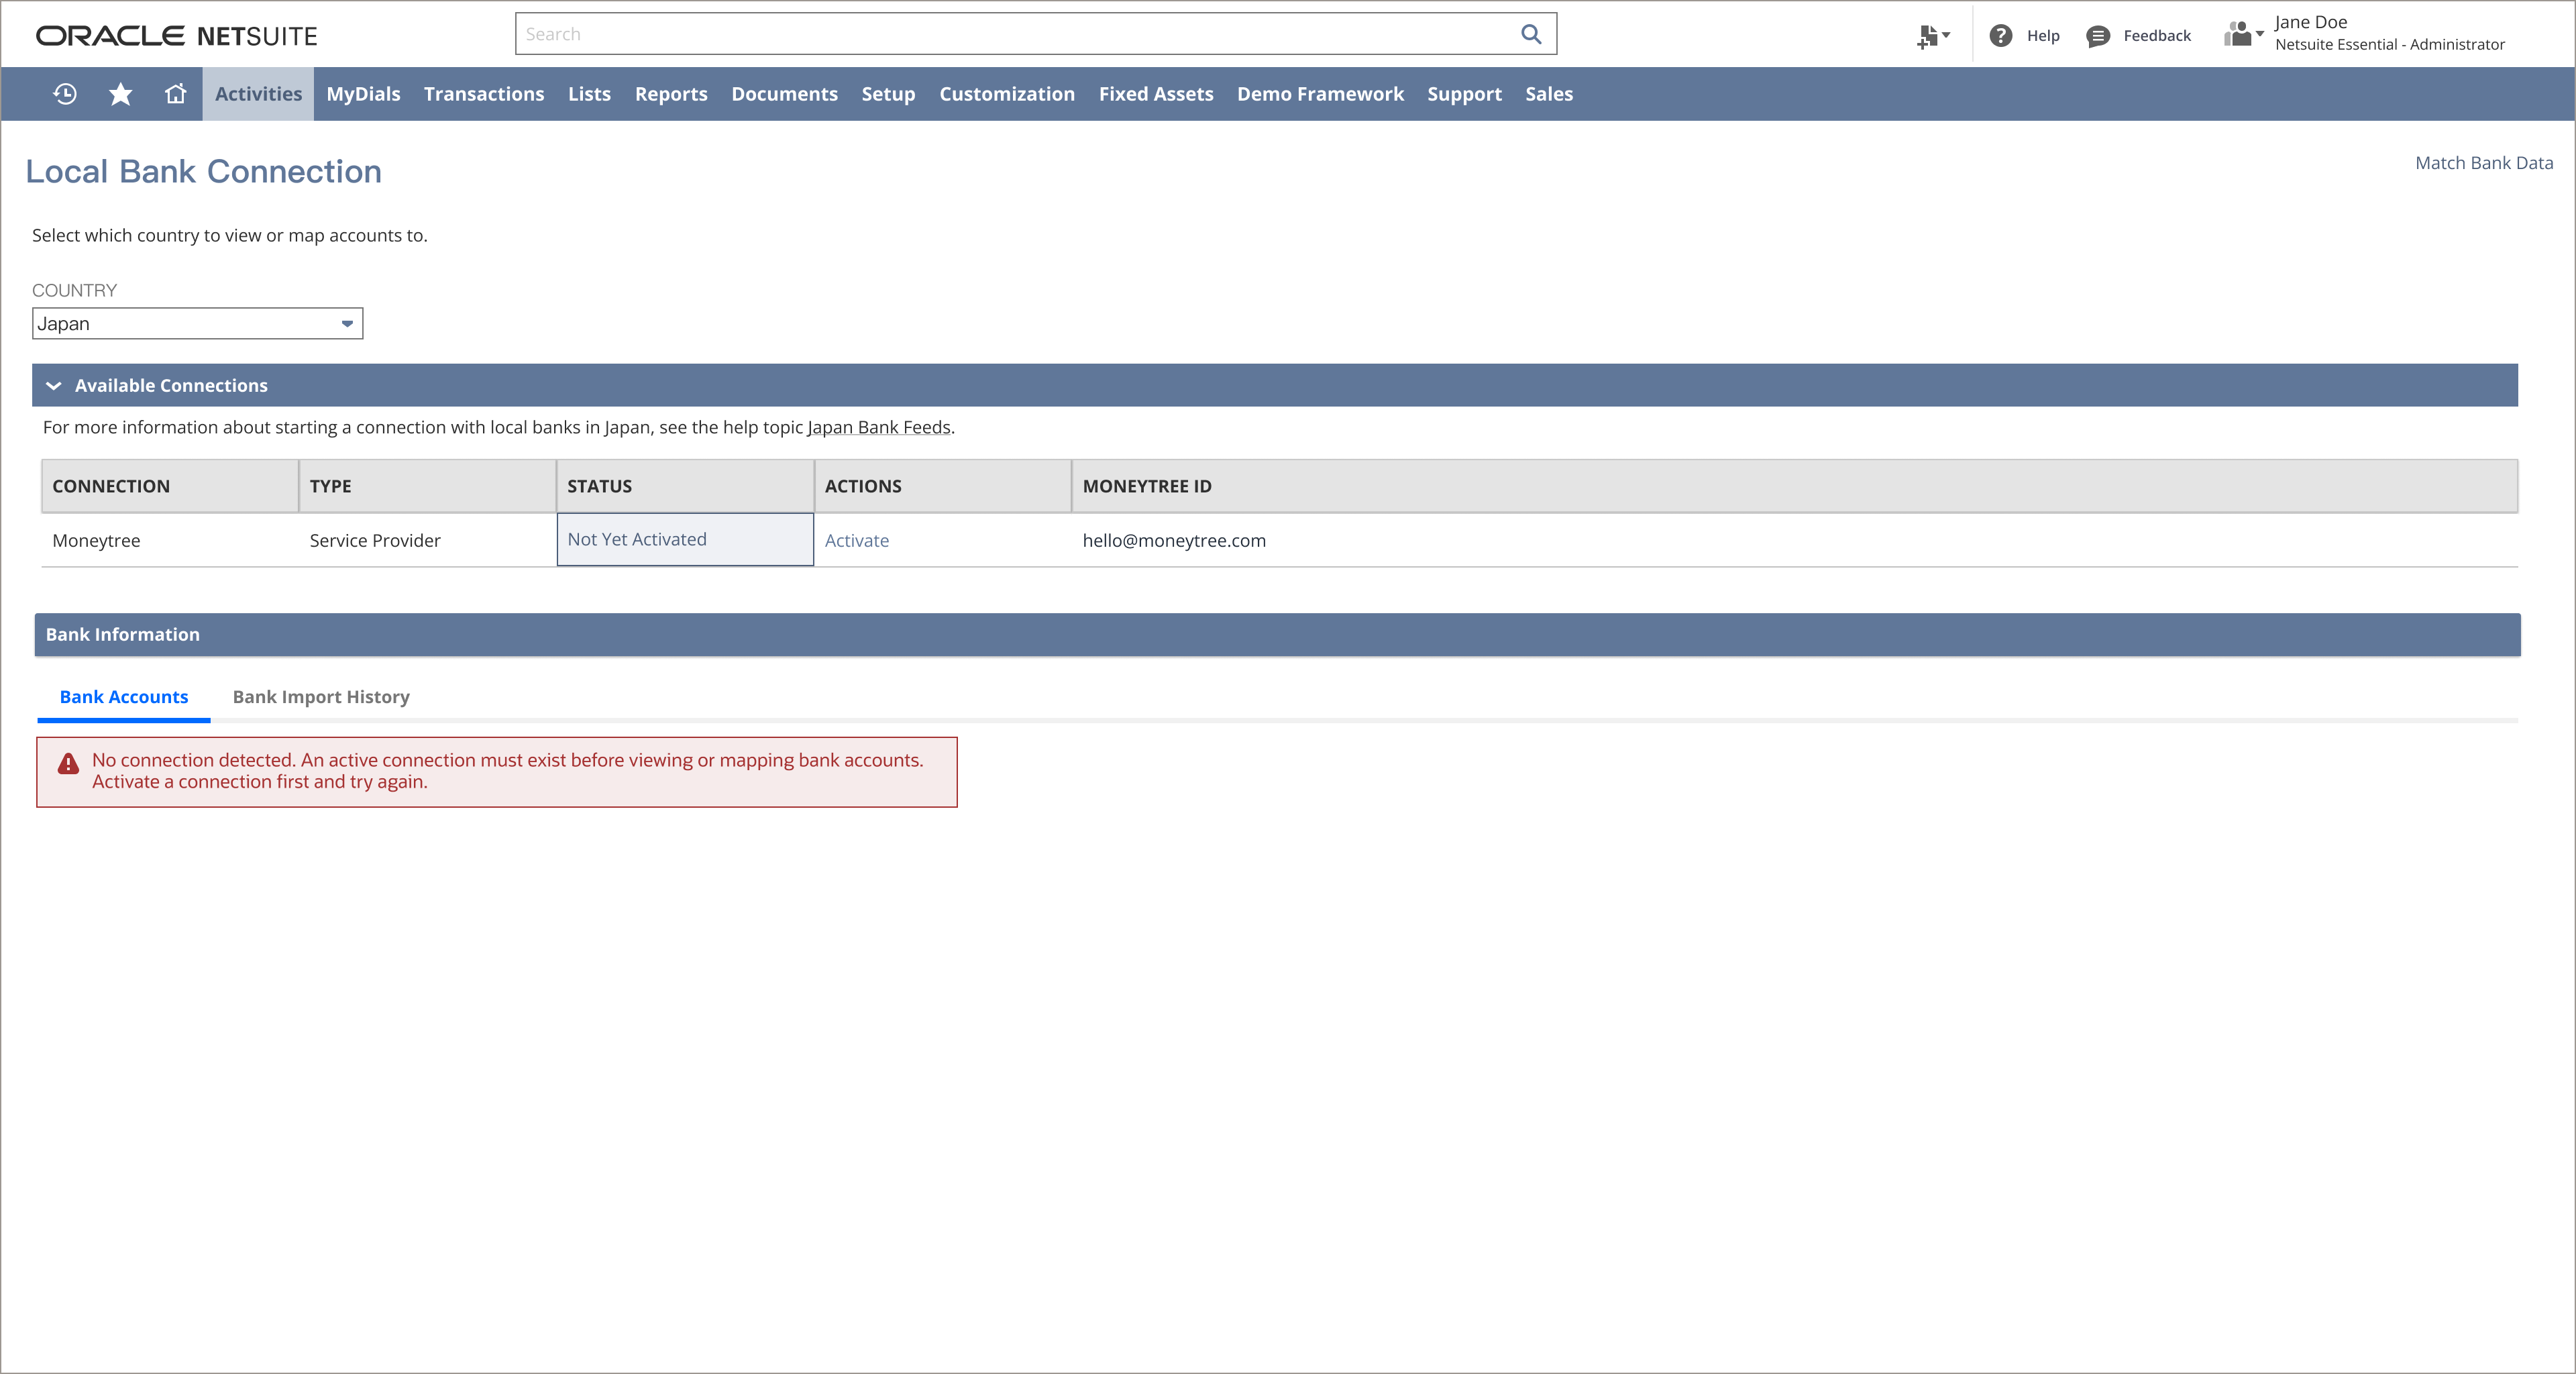Switch to the Bank Accounts tab
Screen dimensions: 2576x1374
coord(124,697)
